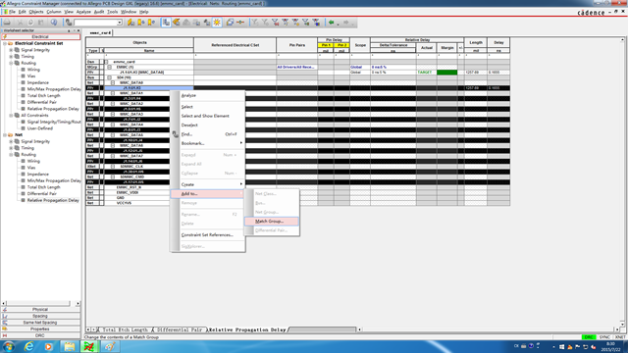Viewport: 628px width, 353px height.
Task: Click the green back arrow toolbar icon
Action: pos(332,23)
